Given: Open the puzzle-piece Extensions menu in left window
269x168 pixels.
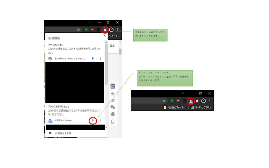Looking at the screenshot, I should click(x=105, y=30).
